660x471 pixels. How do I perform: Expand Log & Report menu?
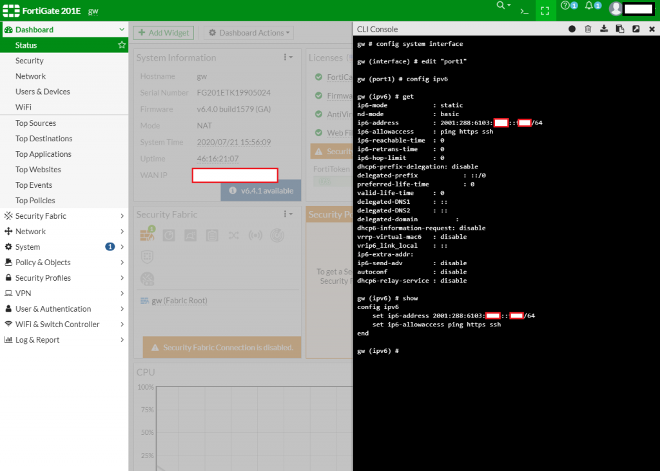tap(64, 340)
